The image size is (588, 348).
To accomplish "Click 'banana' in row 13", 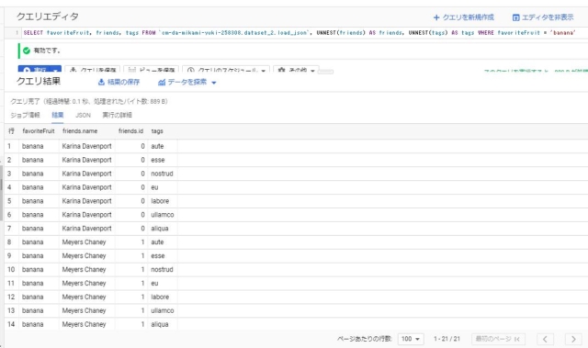I will tap(33, 310).
